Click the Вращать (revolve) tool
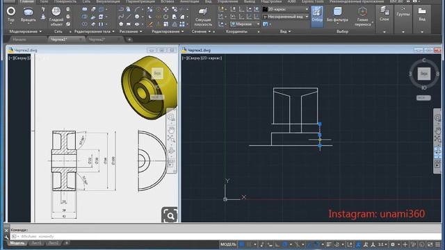Image resolution: width=445 pixels, height=250 pixels. click(x=28, y=15)
